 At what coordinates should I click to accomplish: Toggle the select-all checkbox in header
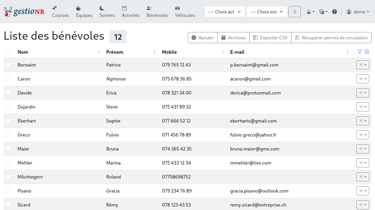pyautogui.click(x=8, y=52)
